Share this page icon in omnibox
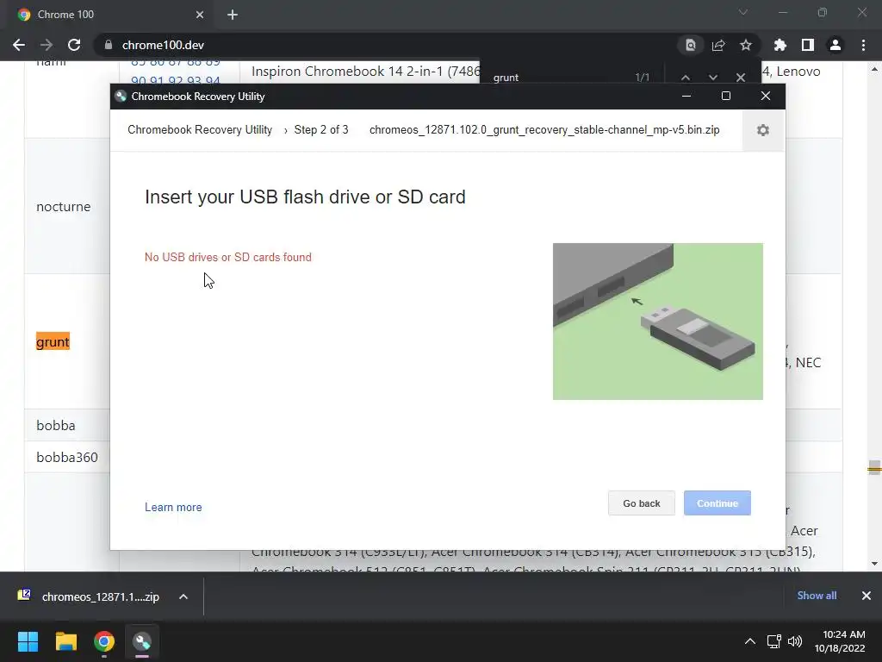Image resolution: width=882 pixels, height=662 pixels. [718, 45]
